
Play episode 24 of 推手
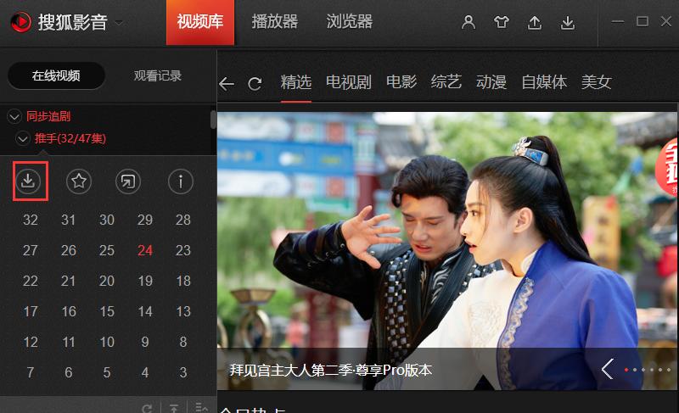click(145, 250)
